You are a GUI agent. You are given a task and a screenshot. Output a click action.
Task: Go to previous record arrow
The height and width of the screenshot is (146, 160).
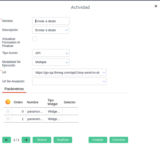[6, 140]
